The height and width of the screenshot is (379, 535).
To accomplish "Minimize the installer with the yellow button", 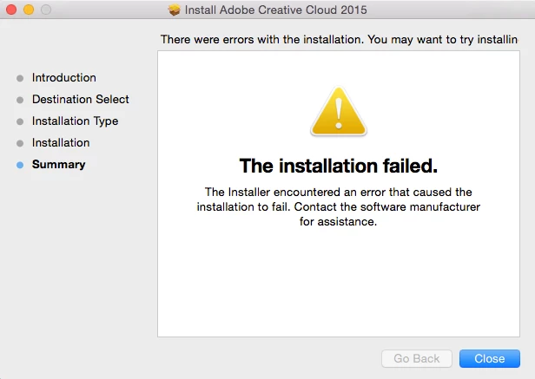I will tap(29, 10).
